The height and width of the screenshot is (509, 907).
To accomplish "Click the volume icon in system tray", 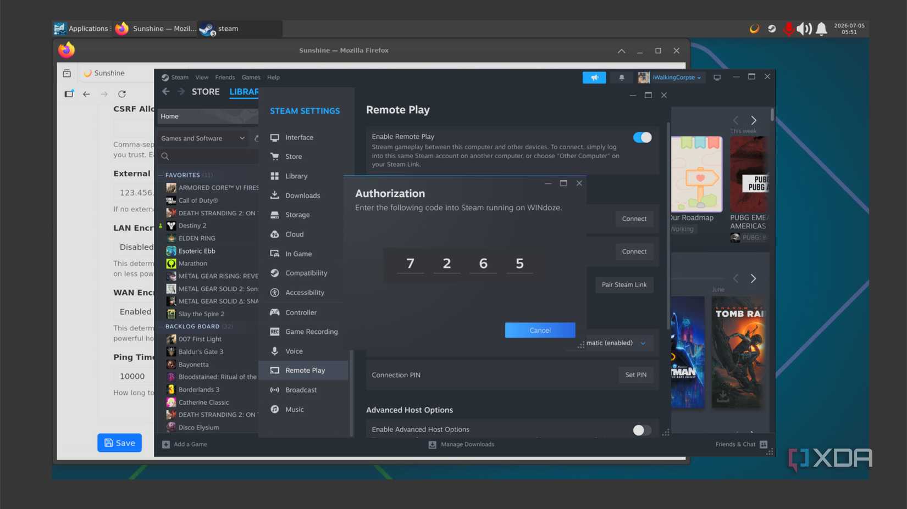I will [x=804, y=29].
